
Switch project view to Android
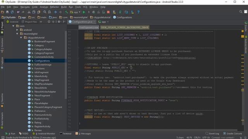point(12,22)
